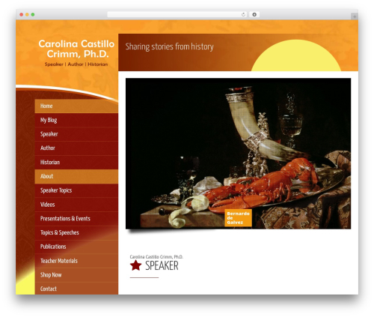
Task: Open Topics & Speeches
Action: point(76,233)
